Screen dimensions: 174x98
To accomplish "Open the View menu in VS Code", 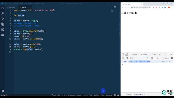I will [x=21, y=4].
